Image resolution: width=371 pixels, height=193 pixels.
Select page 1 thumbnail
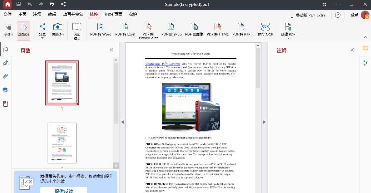(x=62, y=83)
